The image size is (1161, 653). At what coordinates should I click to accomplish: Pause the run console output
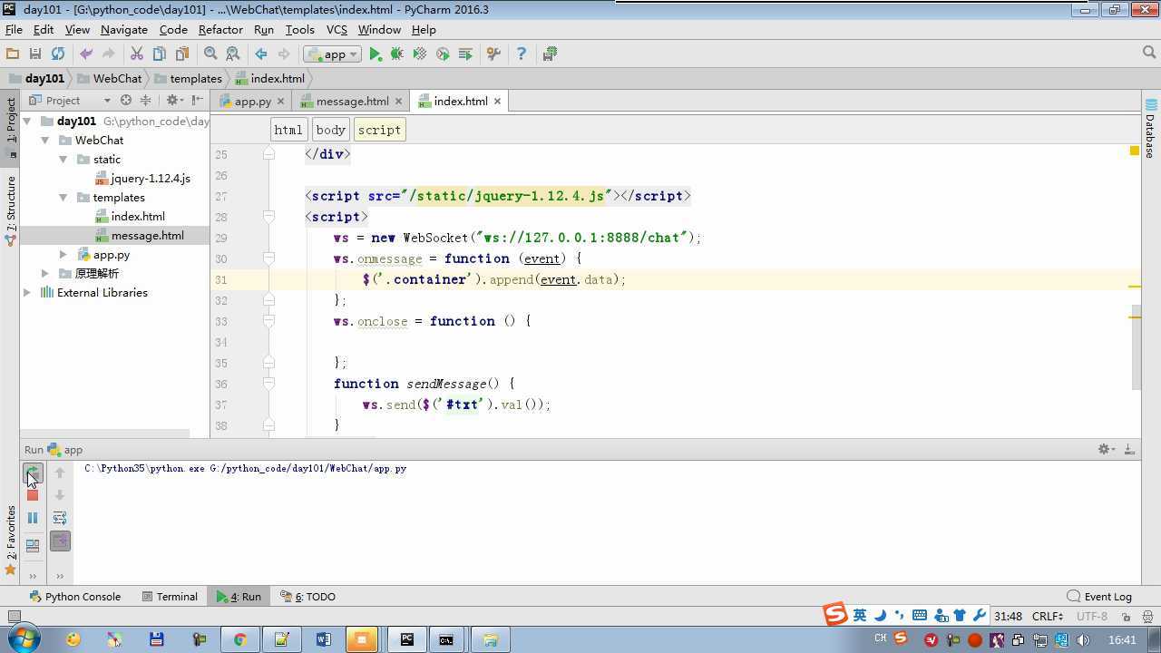point(33,518)
